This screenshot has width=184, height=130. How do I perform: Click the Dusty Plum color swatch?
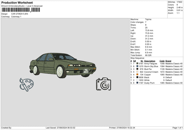coord(137,83)
